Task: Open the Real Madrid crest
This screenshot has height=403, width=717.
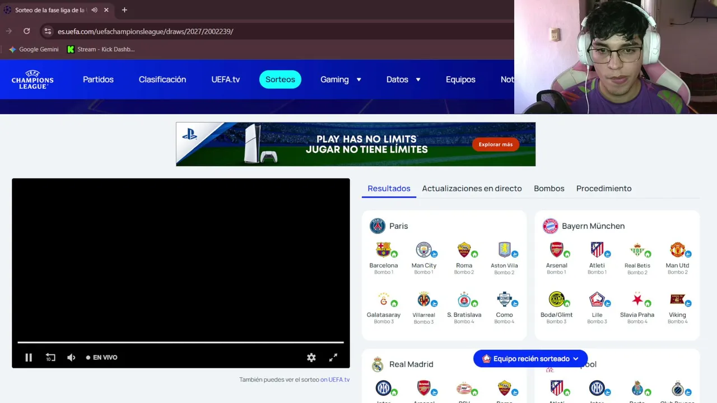Action: tap(378, 364)
